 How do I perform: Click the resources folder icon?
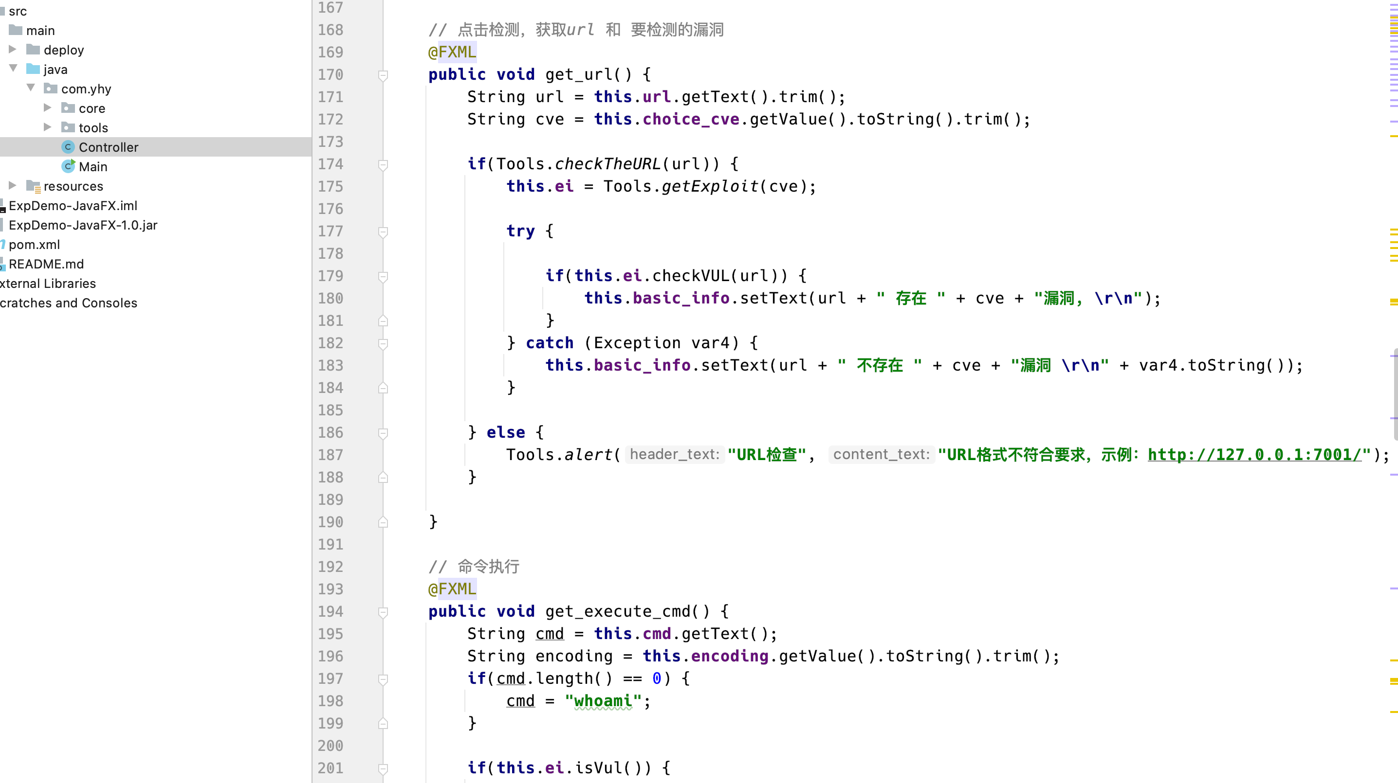click(34, 187)
